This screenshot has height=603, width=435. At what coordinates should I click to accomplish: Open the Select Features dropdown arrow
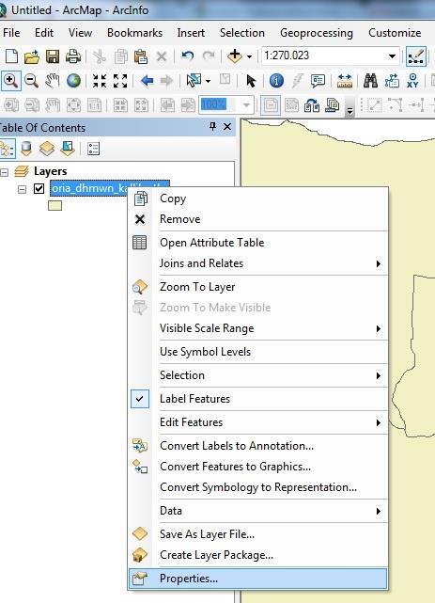[208, 81]
